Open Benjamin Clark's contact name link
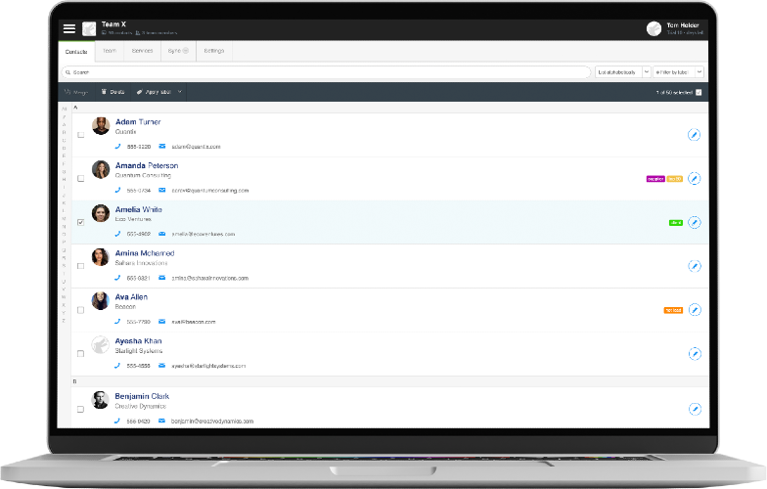The image size is (767, 489). point(142,396)
